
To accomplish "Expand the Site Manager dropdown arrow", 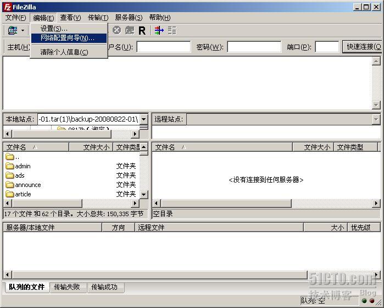I will tap(23, 30).
